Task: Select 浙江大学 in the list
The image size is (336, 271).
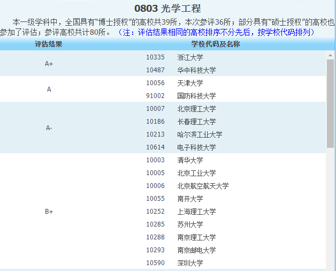Action: tap(190, 57)
